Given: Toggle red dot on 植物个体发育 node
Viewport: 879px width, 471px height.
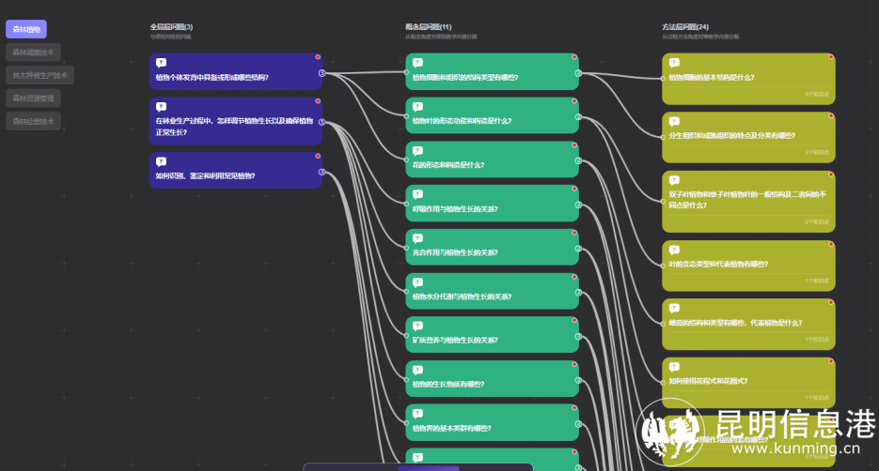Looking at the screenshot, I should tap(318, 56).
